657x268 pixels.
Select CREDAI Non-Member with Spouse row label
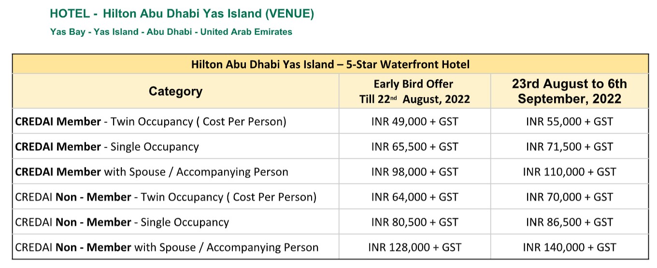(x=167, y=247)
